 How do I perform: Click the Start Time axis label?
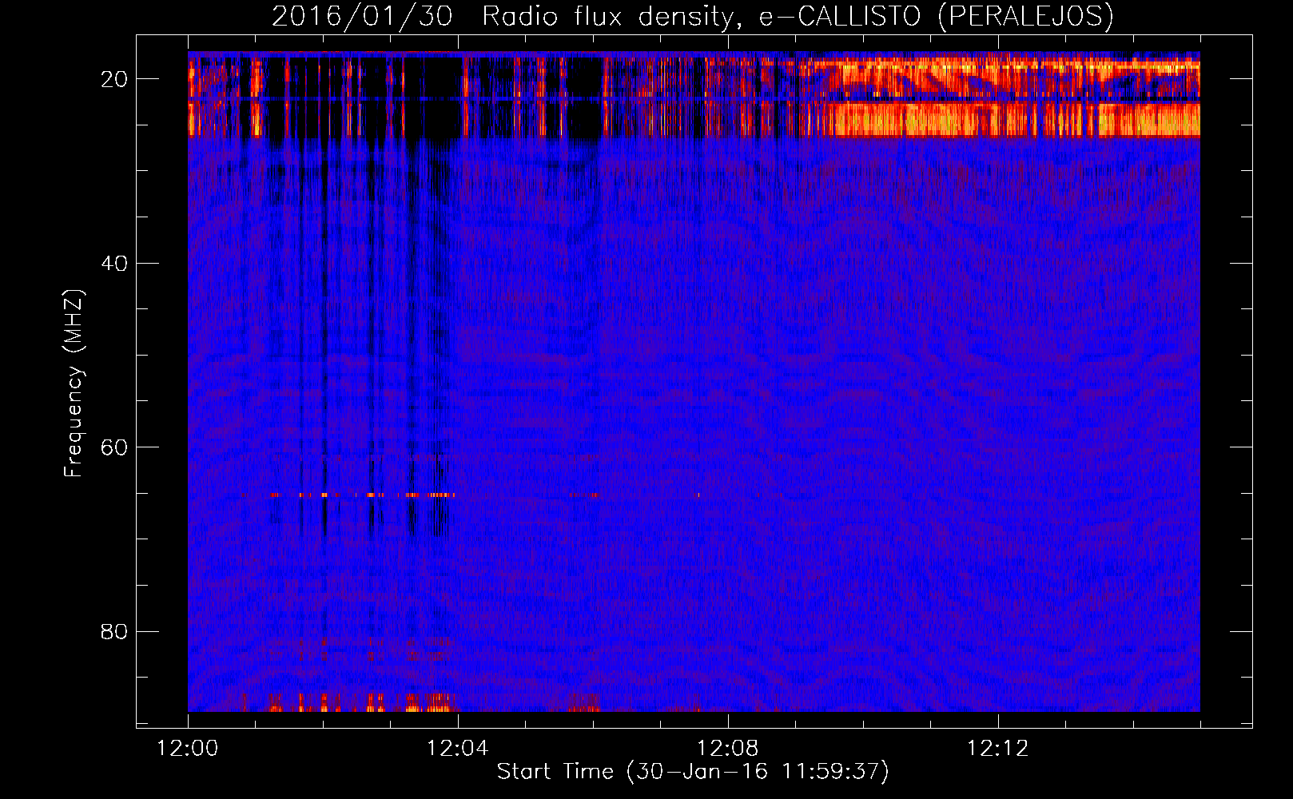[693, 771]
